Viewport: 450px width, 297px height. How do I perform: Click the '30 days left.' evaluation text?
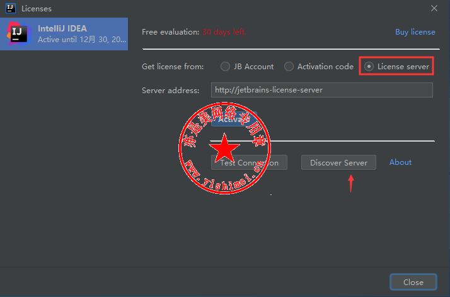tap(224, 32)
